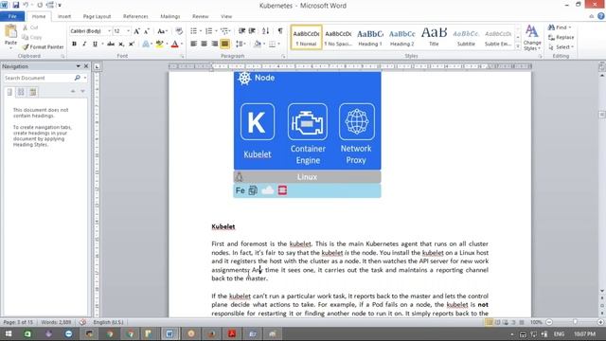Align text right
Image resolution: width=606 pixels, height=341 pixels.
click(x=215, y=45)
